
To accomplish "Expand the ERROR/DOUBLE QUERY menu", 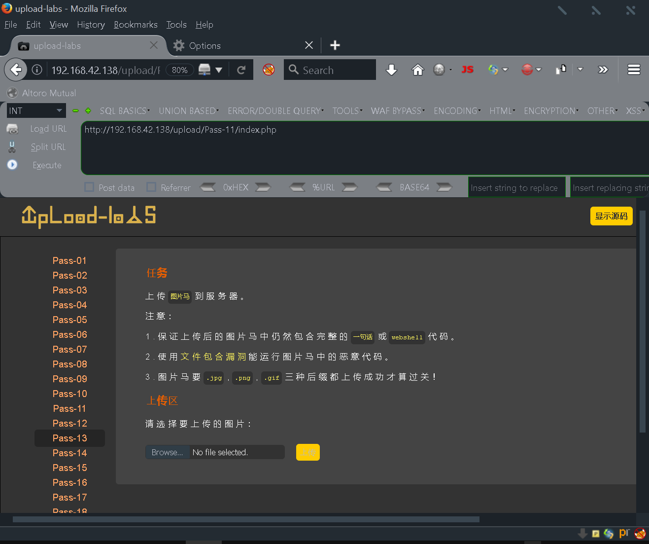I will pos(275,111).
